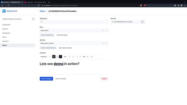
Task: Insert horizontal divider in Content editor
Action: (x=77, y=57)
